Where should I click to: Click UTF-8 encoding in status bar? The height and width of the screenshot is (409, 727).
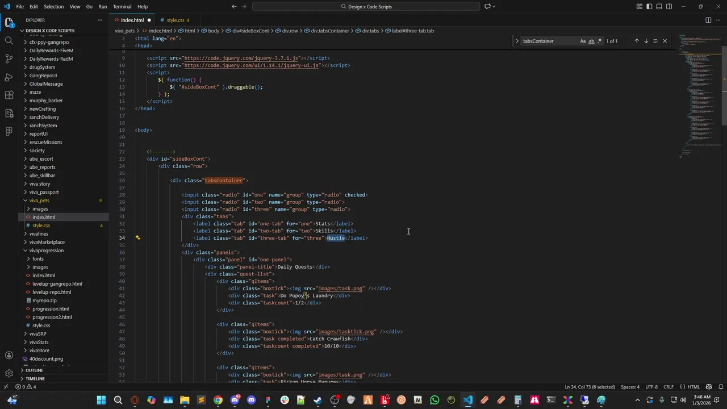click(x=651, y=387)
